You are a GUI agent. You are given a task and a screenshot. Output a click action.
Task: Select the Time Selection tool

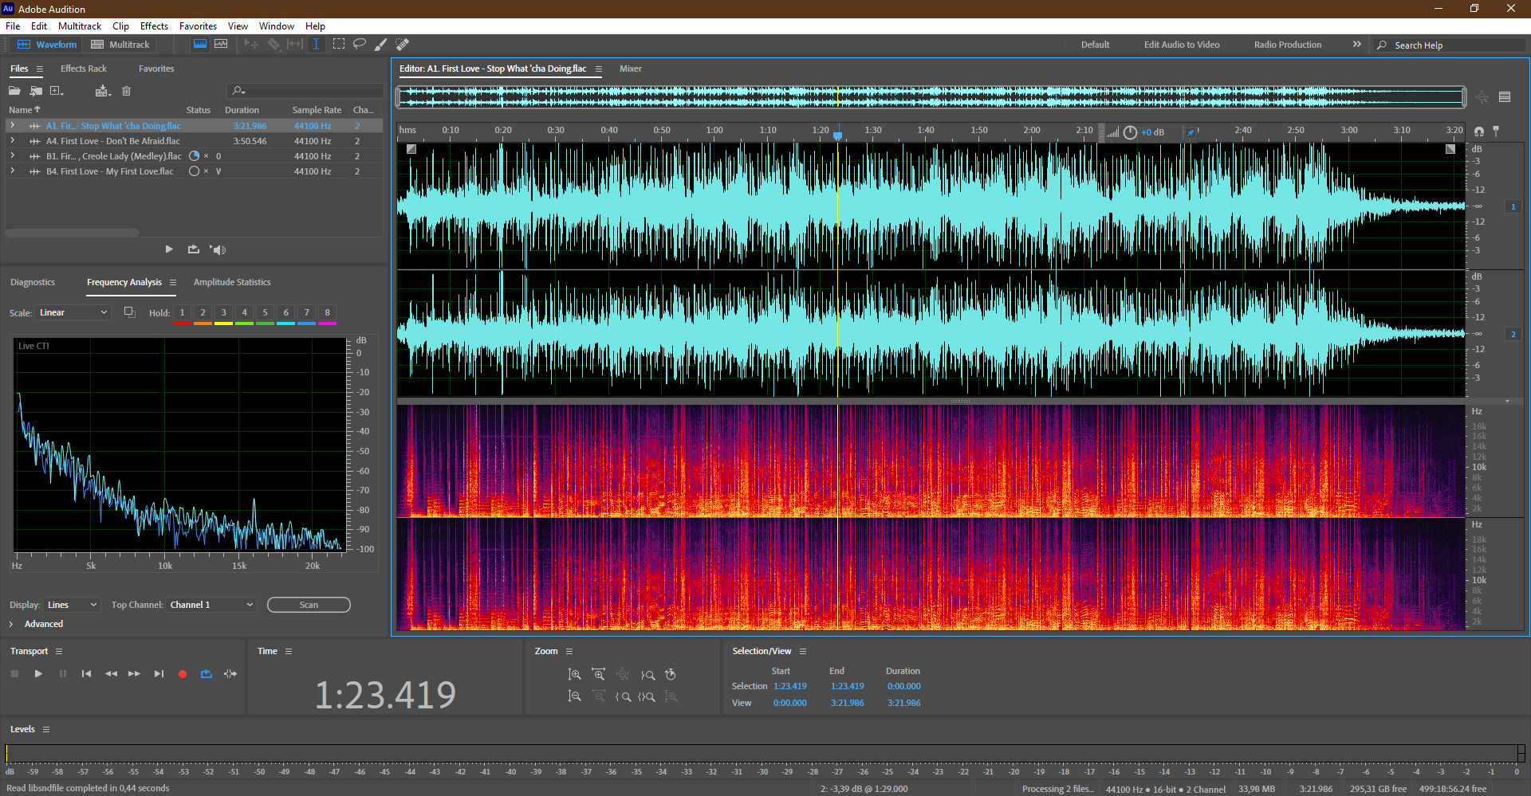coord(316,45)
